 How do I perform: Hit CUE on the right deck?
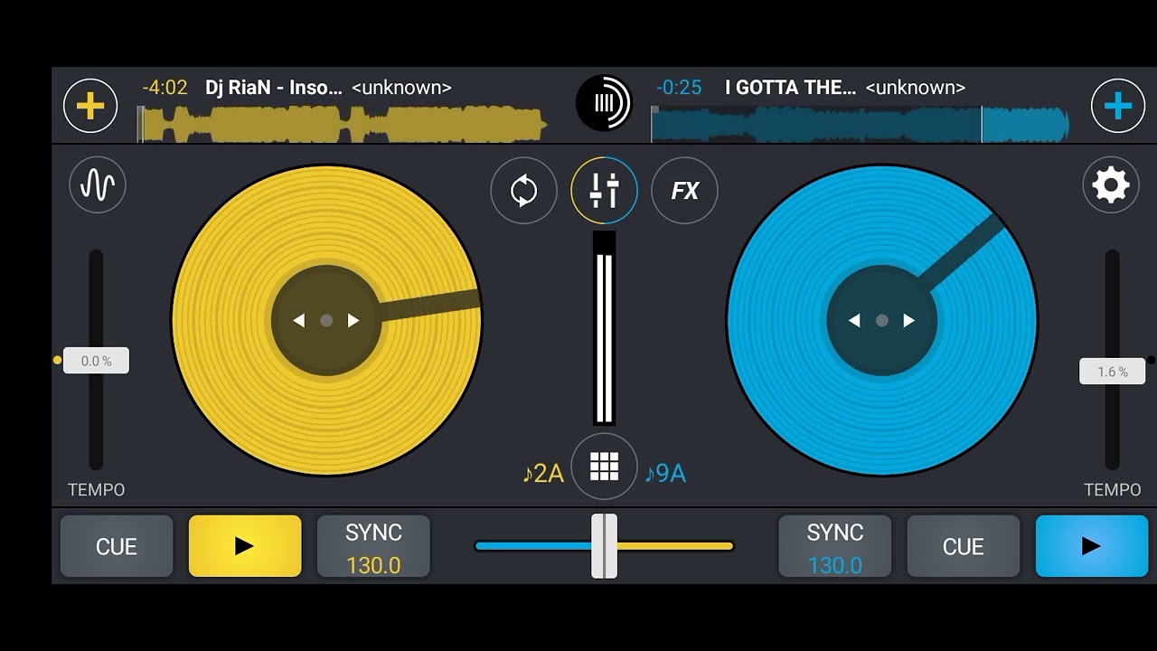tap(964, 546)
